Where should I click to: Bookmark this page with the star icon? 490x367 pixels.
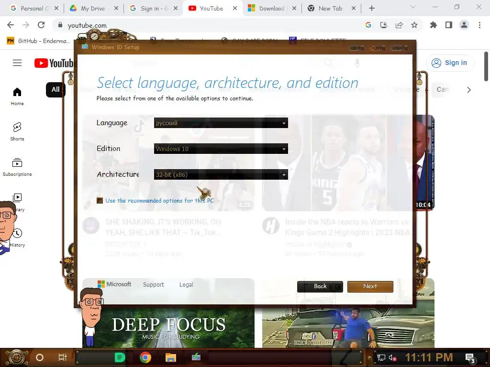click(x=414, y=25)
